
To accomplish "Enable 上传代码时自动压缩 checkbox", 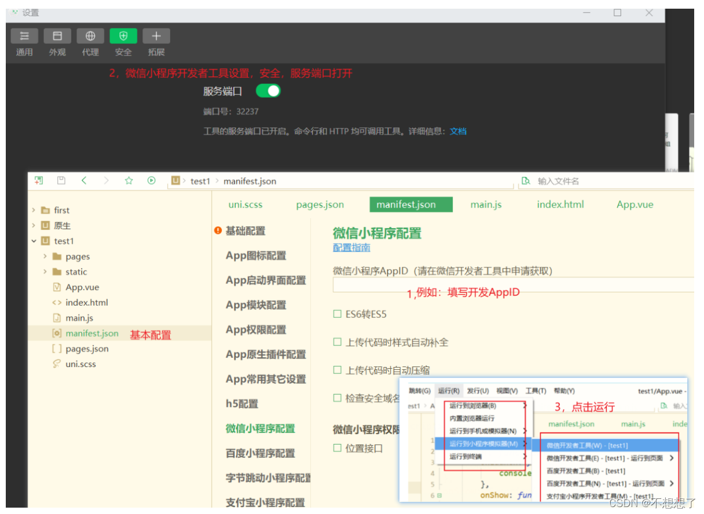I will coord(338,370).
